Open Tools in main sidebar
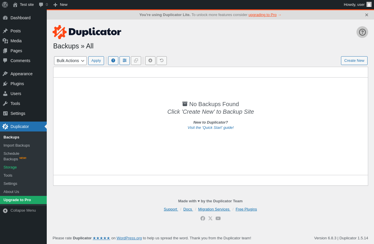 [23, 103]
